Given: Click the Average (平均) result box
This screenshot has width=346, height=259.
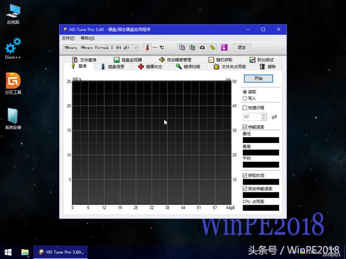Looking at the screenshot, I should 261,165.
